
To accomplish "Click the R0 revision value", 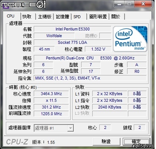I will click(x=137, y=71).
